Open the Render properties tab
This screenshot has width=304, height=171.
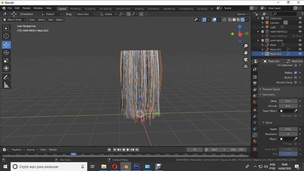255,77
